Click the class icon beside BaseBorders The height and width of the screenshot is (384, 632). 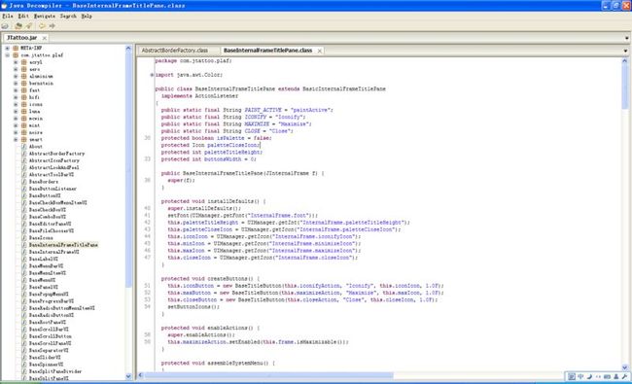pyautogui.click(x=24, y=182)
